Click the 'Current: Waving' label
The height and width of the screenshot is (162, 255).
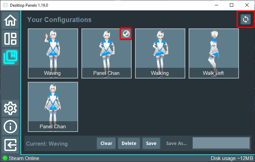pos(47,144)
